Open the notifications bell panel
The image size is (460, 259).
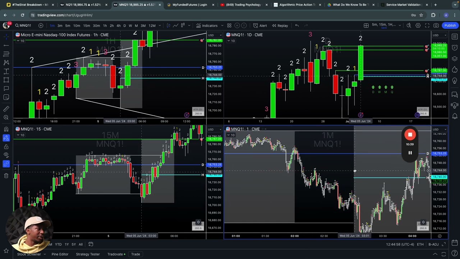[455, 116]
